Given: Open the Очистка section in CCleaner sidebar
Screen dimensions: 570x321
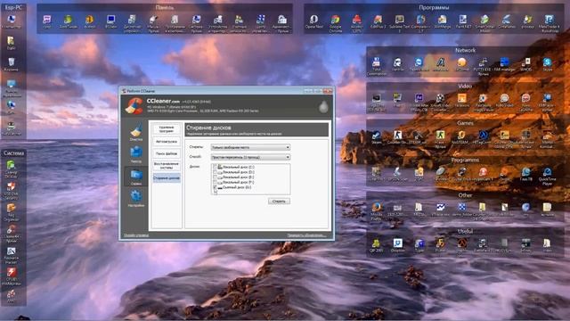Looking at the screenshot, I should [x=136, y=132].
